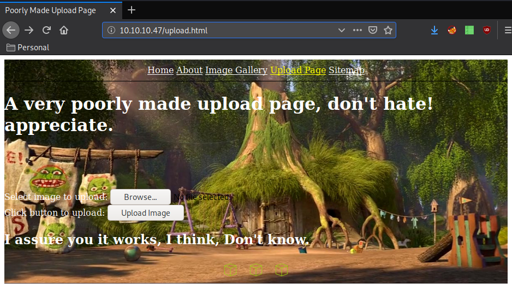Open the browser home page
This screenshot has height=301, width=512.
(64, 31)
